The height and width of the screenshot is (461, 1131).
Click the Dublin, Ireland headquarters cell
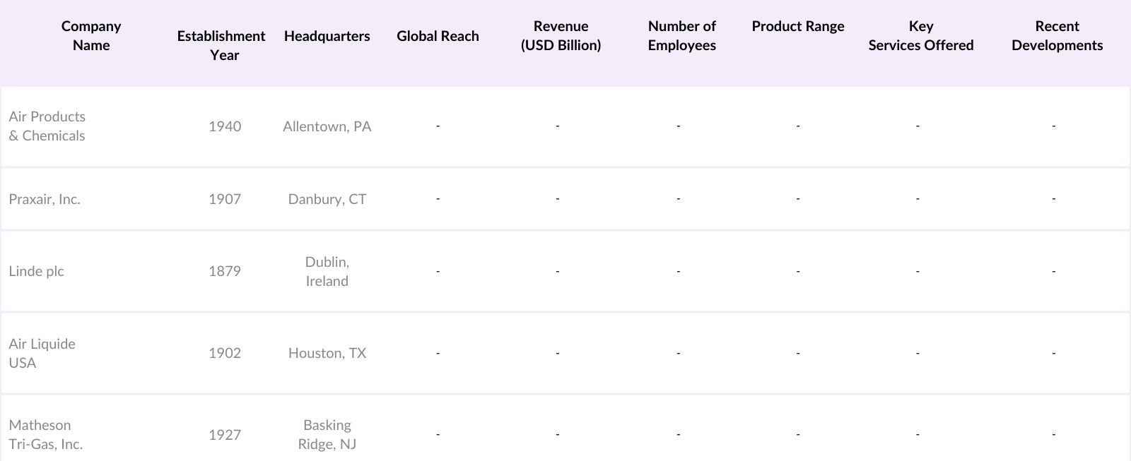(327, 271)
